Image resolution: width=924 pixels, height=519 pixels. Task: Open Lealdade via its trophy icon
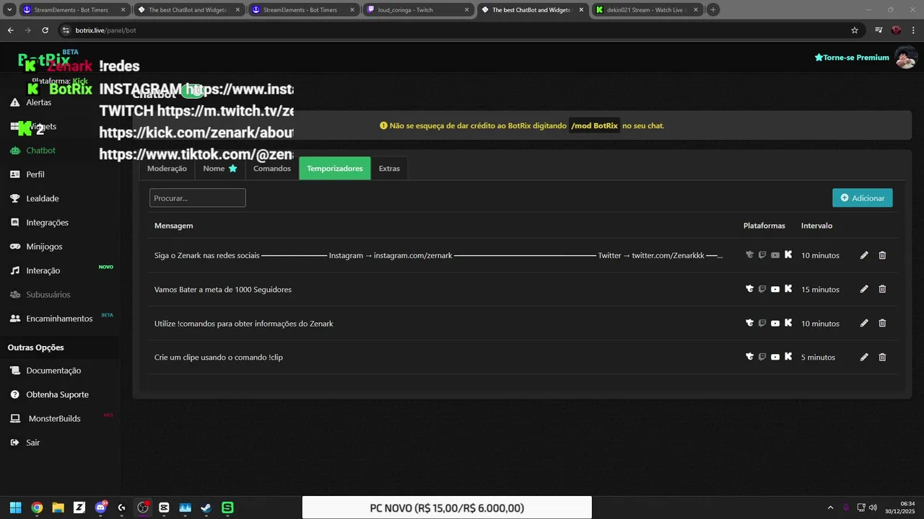14,198
